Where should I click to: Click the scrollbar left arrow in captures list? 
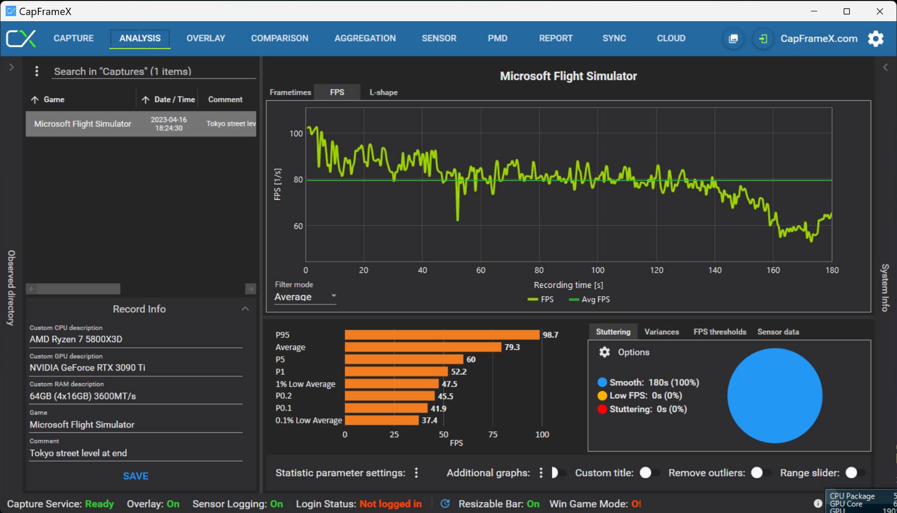pyautogui.click(x=32, y=289)
